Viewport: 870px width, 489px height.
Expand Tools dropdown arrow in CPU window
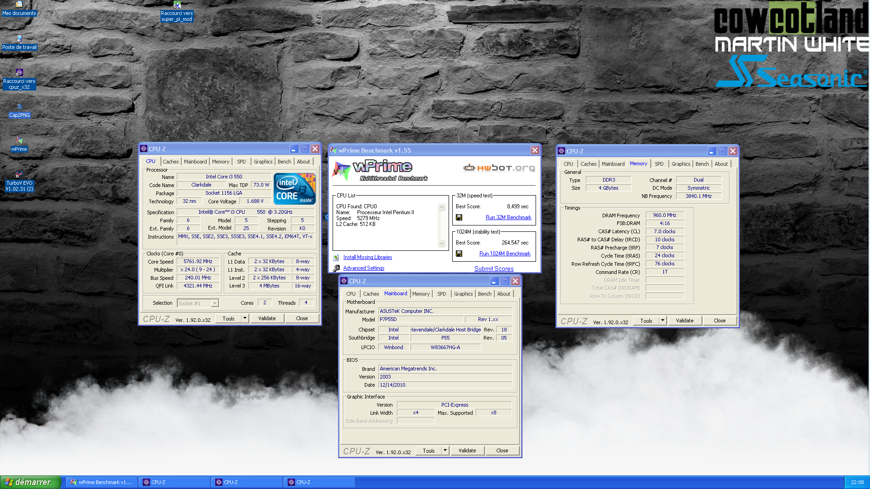coord(245,318)
